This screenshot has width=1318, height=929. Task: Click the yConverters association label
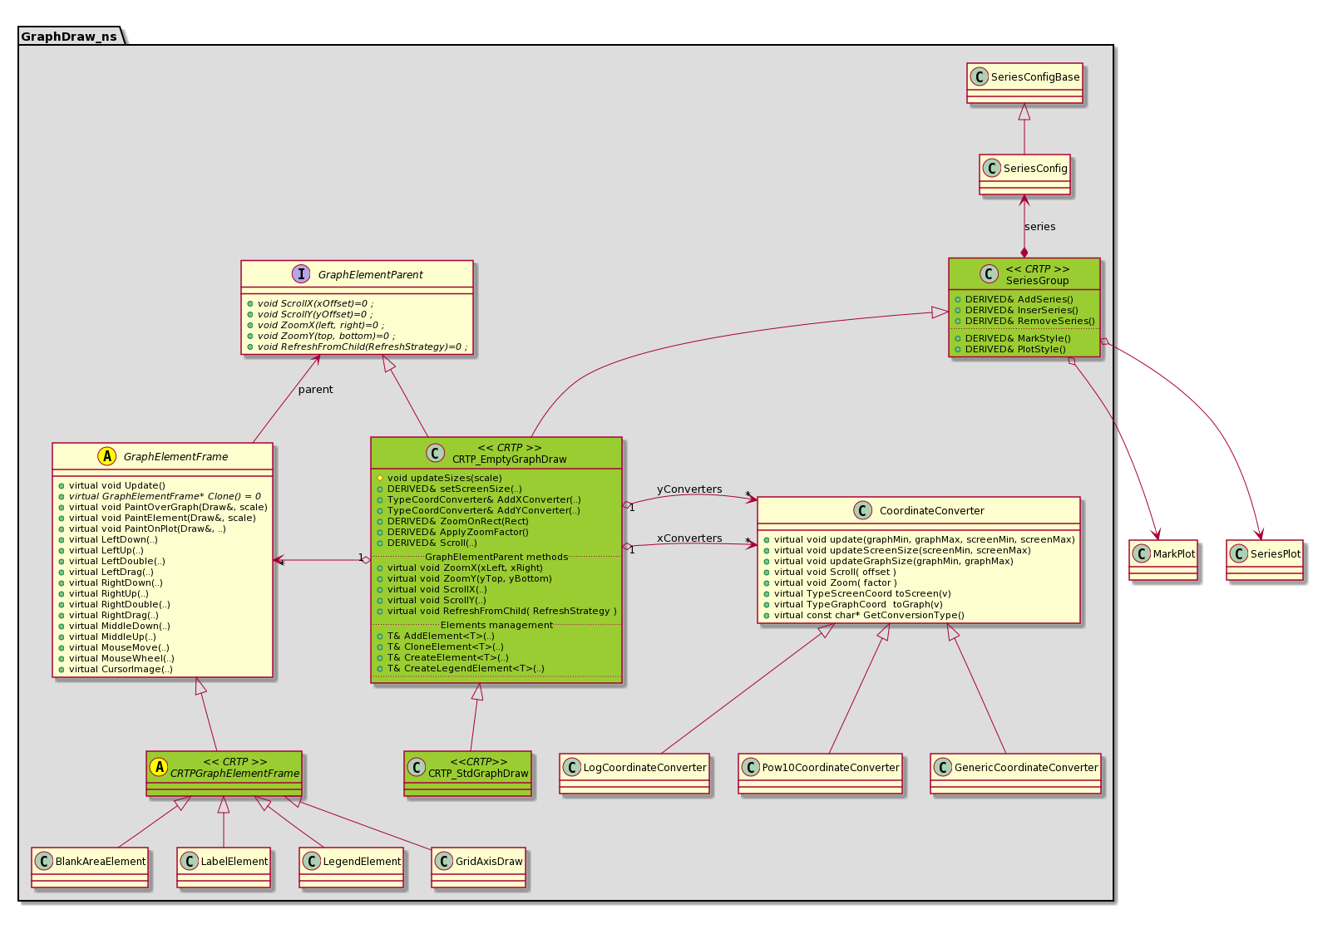click(x=689, y=489)
